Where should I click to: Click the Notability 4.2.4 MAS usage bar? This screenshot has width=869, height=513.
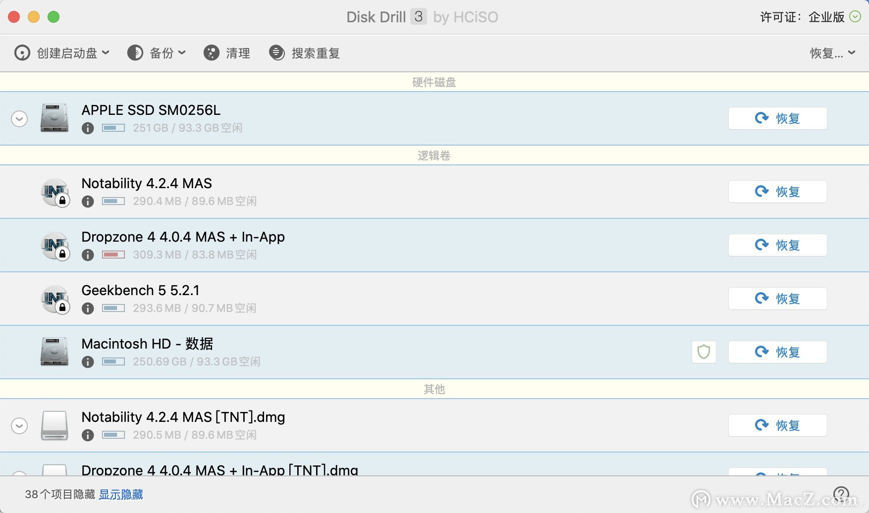tap(113, 201)
